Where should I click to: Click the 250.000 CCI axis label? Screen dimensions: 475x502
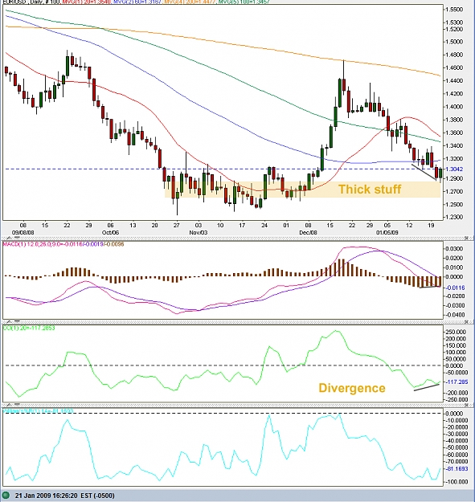(457, 332)
